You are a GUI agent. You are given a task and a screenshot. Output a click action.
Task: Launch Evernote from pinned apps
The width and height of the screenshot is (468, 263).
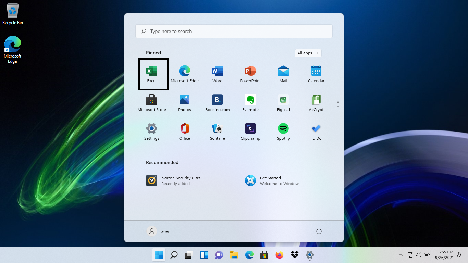250,103
